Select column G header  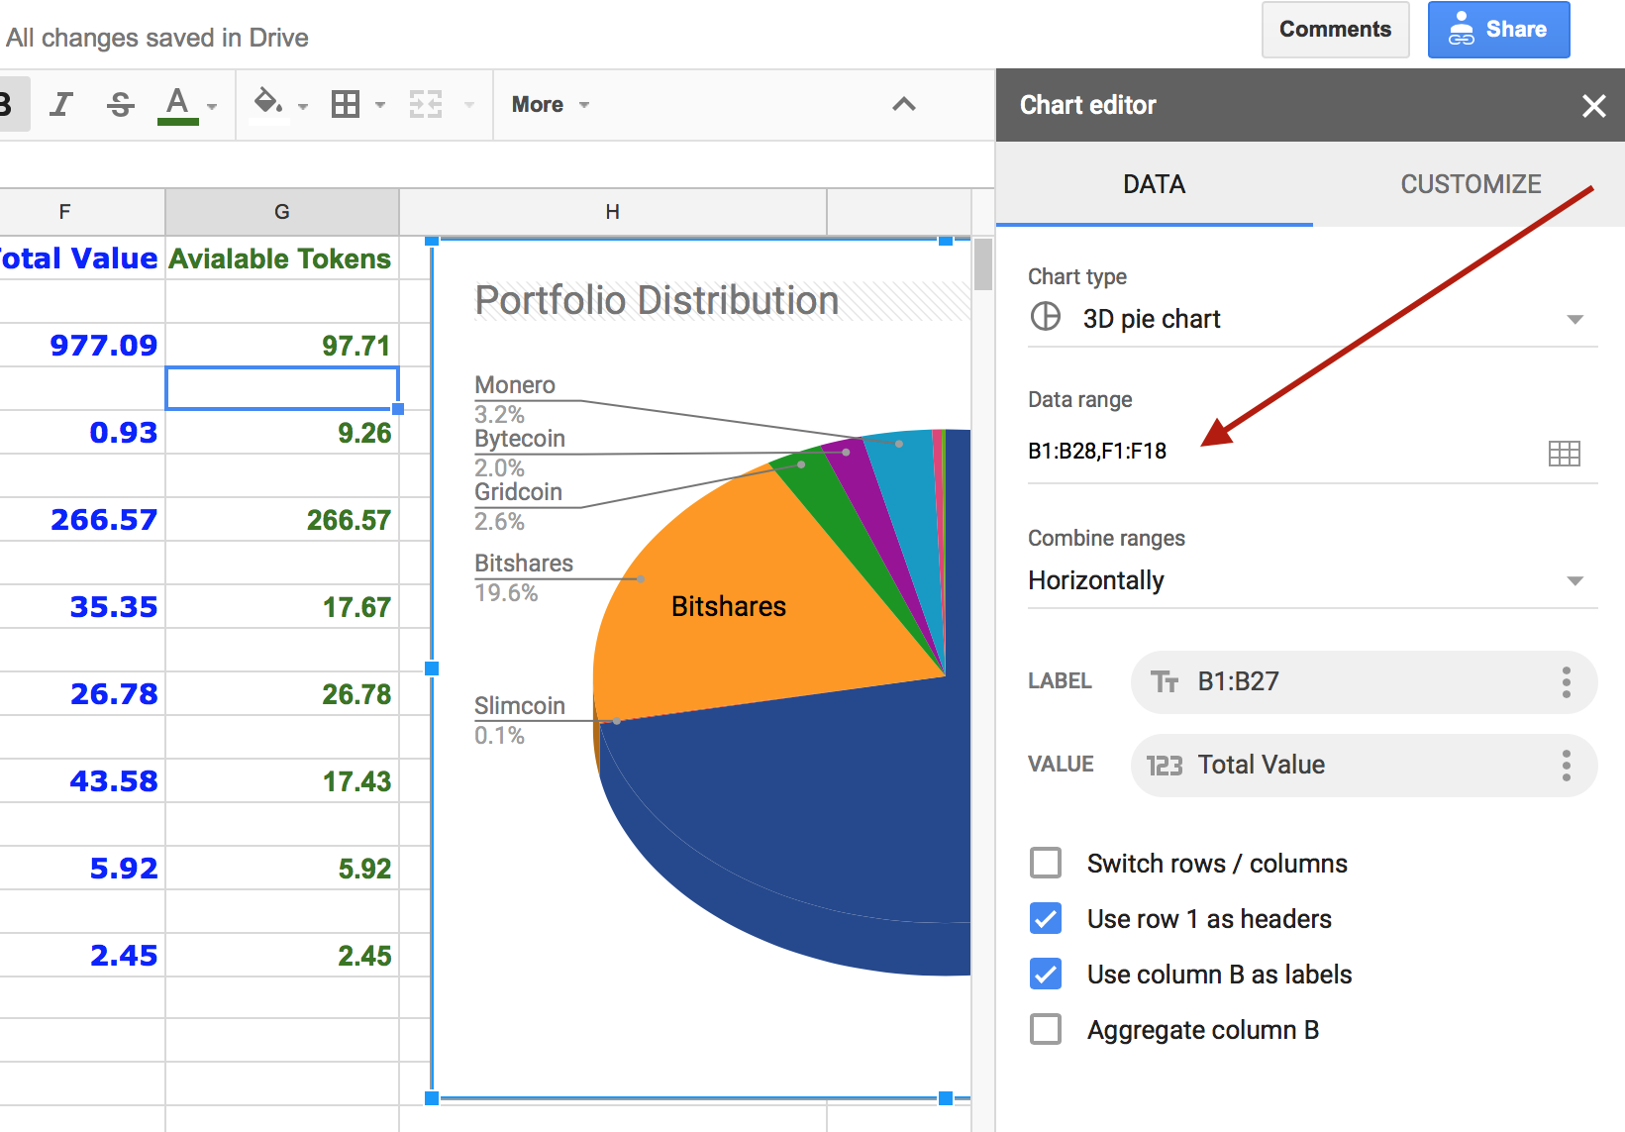pyautogui.click(x=282, y=211)
